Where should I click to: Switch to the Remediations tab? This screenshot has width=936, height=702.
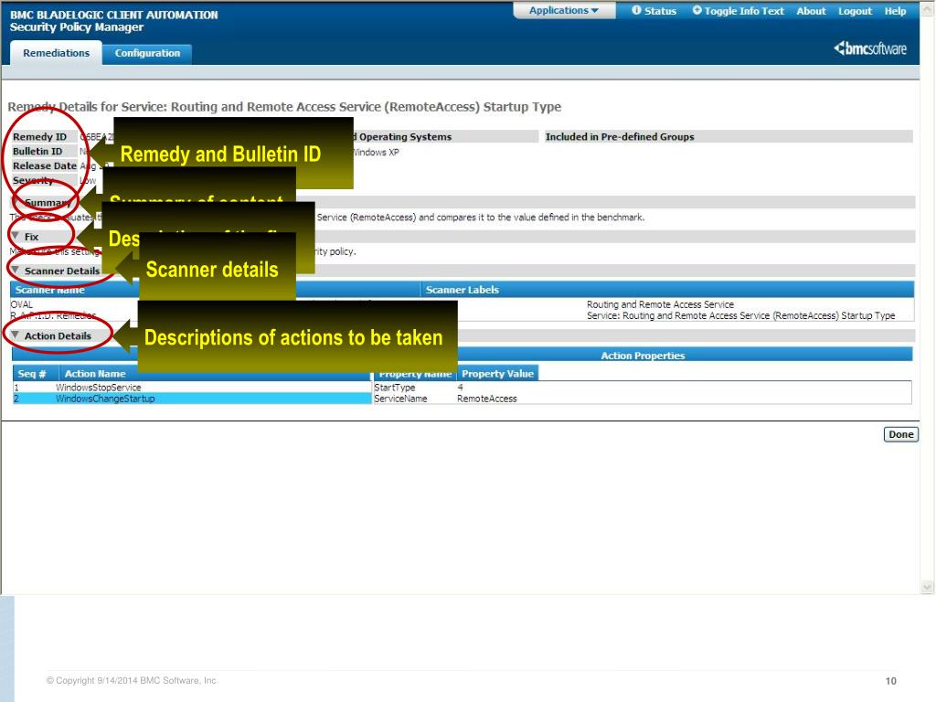click(x=56, y=53)
